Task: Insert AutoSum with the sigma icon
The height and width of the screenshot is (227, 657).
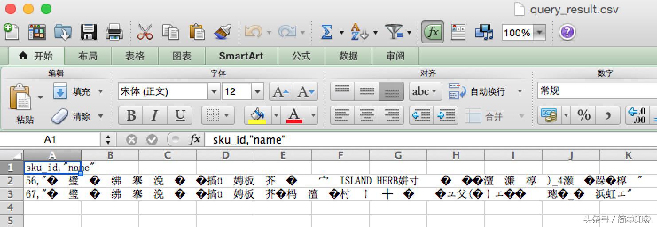Action: [327, 32]
